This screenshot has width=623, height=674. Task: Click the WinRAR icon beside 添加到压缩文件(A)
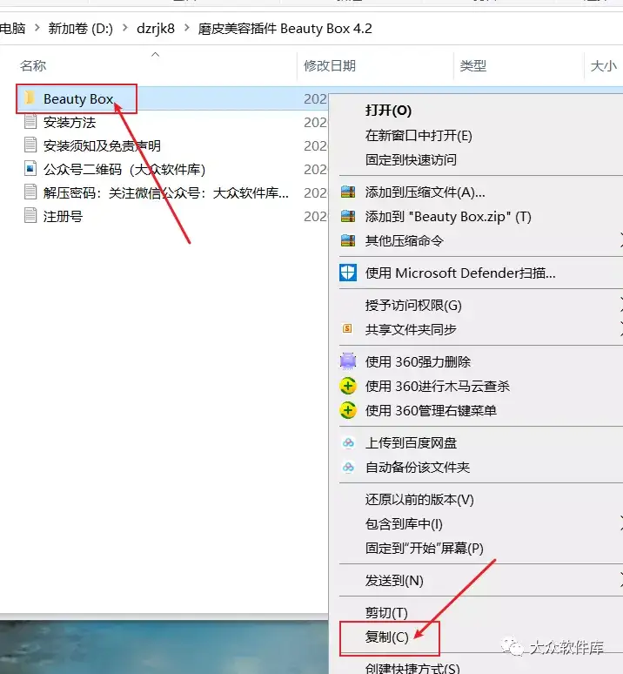pos(348,192)
